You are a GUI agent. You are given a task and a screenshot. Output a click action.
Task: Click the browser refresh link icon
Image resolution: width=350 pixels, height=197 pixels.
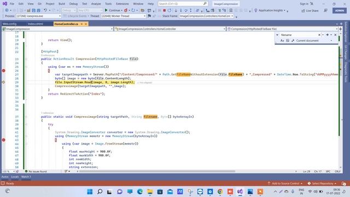pyautogui.click(x=133, y=10)
